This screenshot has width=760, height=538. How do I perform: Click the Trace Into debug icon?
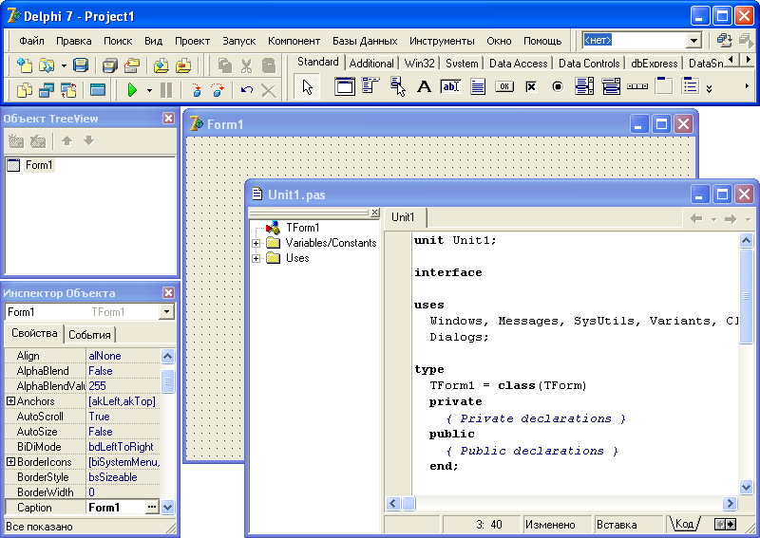[x=196, y=89]
